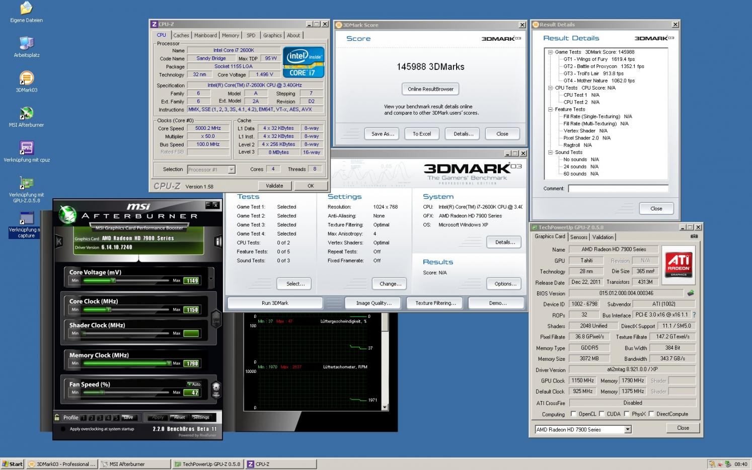Select Afterburner profile slot 1

(84, 417)
